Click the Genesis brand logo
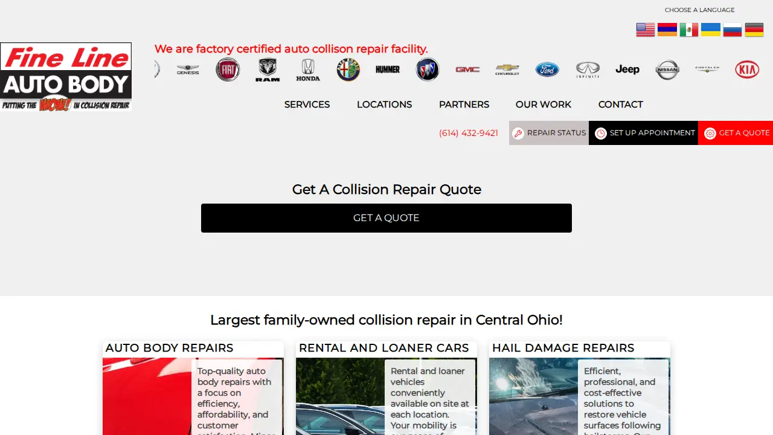 188,69
